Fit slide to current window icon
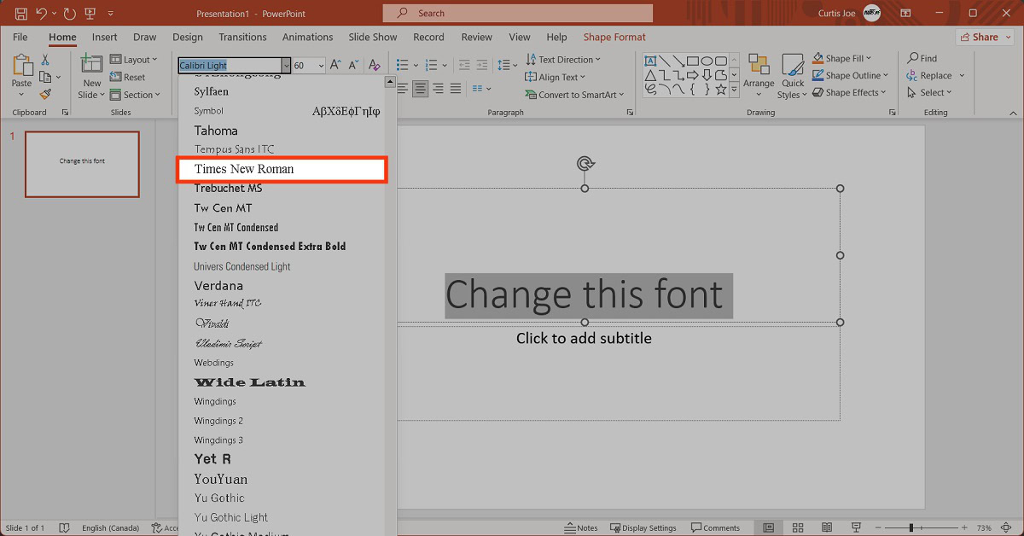The height and width of the screenshot is (536, 1024). 1009,528
